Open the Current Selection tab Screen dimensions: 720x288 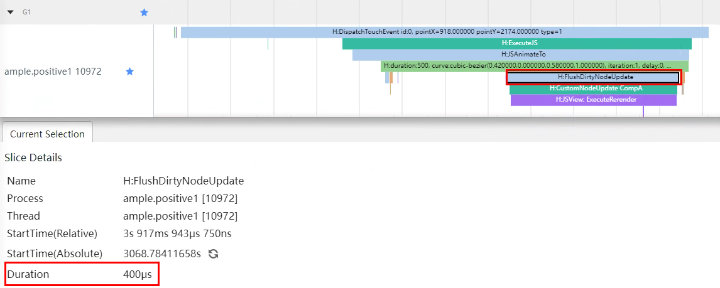(47, 134)
